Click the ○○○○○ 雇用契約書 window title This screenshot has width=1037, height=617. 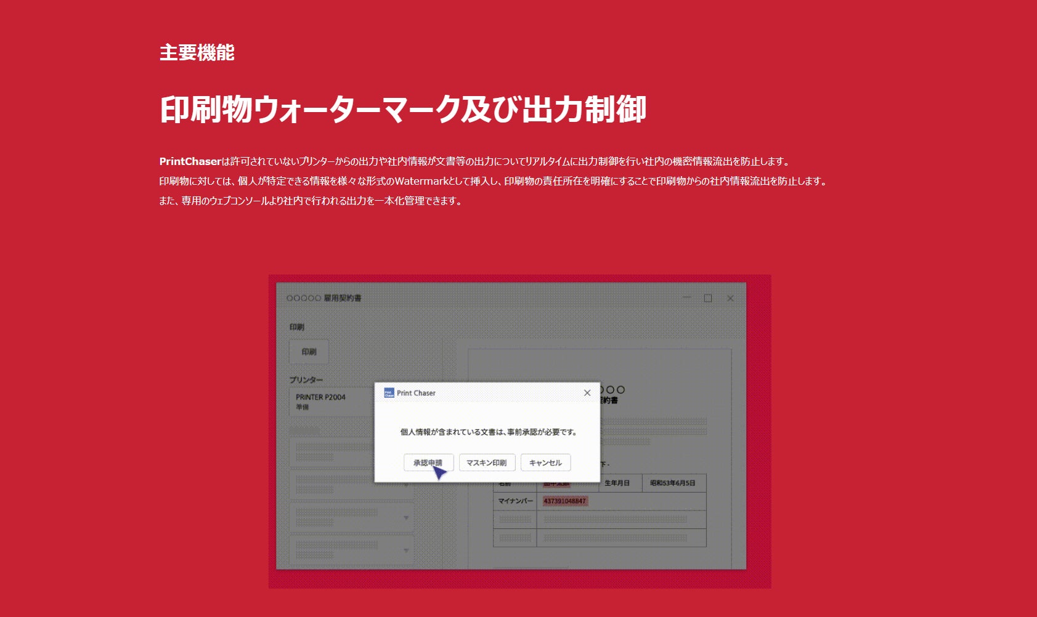(324, 298)
